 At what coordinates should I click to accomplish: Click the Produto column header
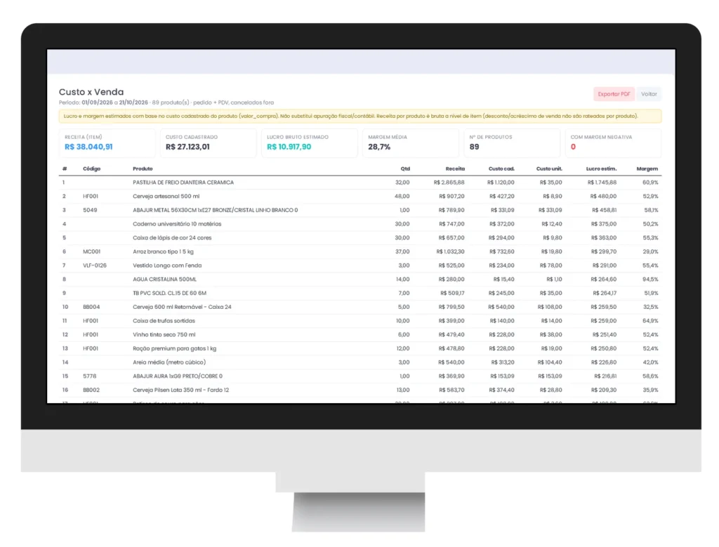click(143, 169)
